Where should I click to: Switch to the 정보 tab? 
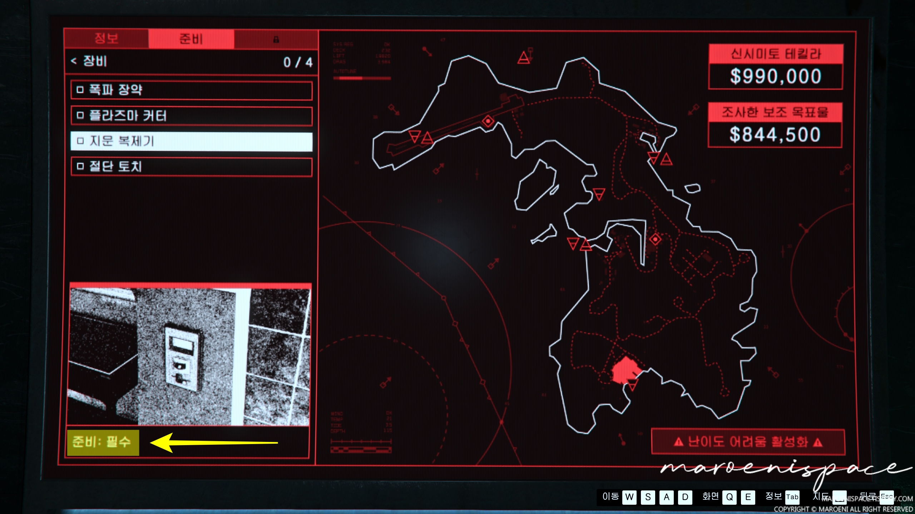[x=106, y=39]
